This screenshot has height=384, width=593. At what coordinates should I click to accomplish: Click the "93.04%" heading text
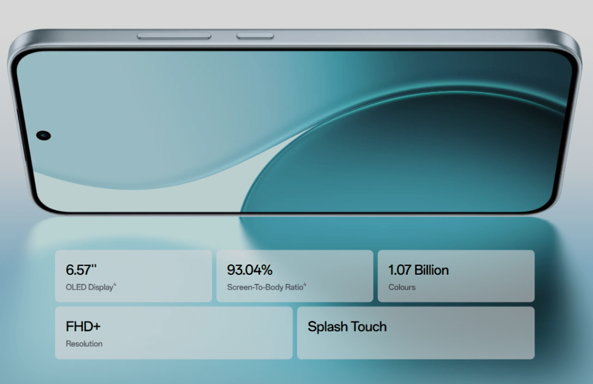point(250,270)
